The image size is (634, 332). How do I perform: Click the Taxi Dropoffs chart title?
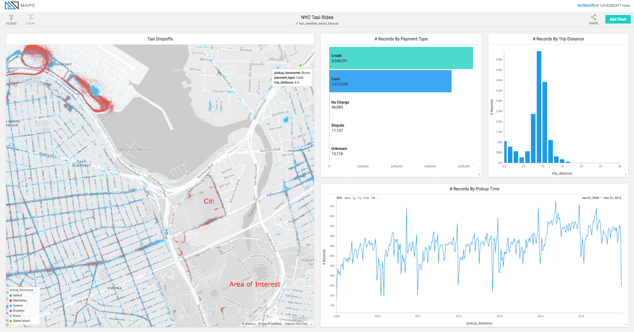(x=160, y=39)
